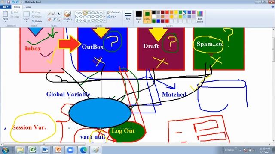Choose the Triangle shape
This screenshot has height=154, width=275.
coord(101,13)
